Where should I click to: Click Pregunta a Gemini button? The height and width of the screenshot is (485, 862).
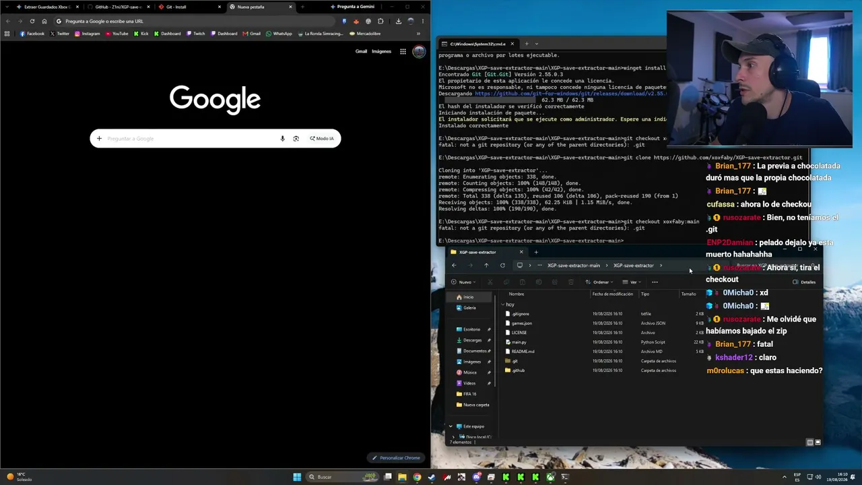point(352,7)
